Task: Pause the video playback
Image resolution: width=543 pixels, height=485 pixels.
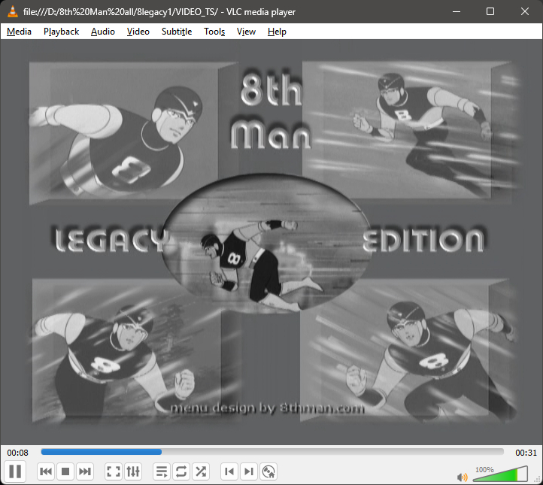Action: pos(15,471)
